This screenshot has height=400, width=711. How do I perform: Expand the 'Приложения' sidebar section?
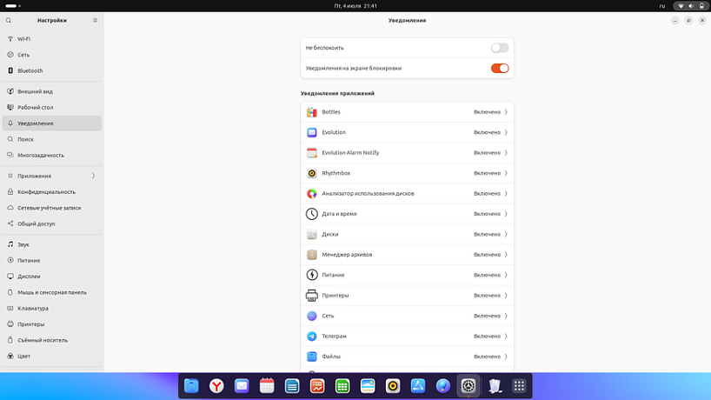coord(93,176)
